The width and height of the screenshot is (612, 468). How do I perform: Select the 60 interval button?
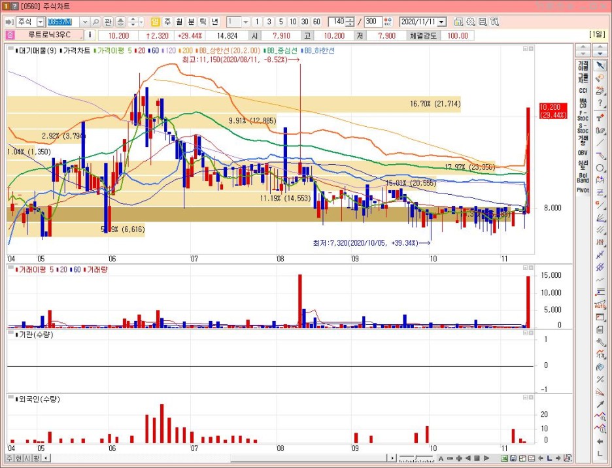316,22
